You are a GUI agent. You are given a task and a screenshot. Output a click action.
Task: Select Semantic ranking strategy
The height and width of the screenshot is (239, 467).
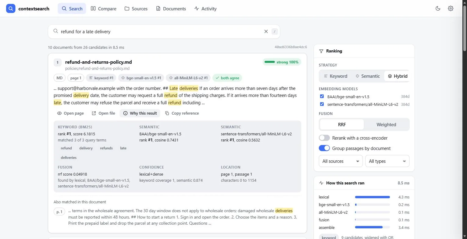coord(368,76)
